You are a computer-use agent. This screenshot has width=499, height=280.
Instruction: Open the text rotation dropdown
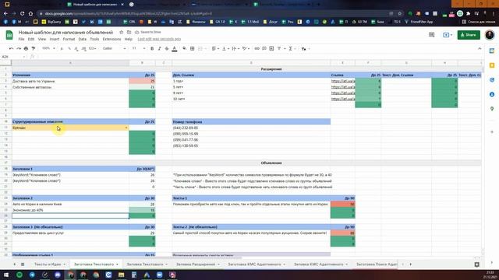[x=246, y=48]
